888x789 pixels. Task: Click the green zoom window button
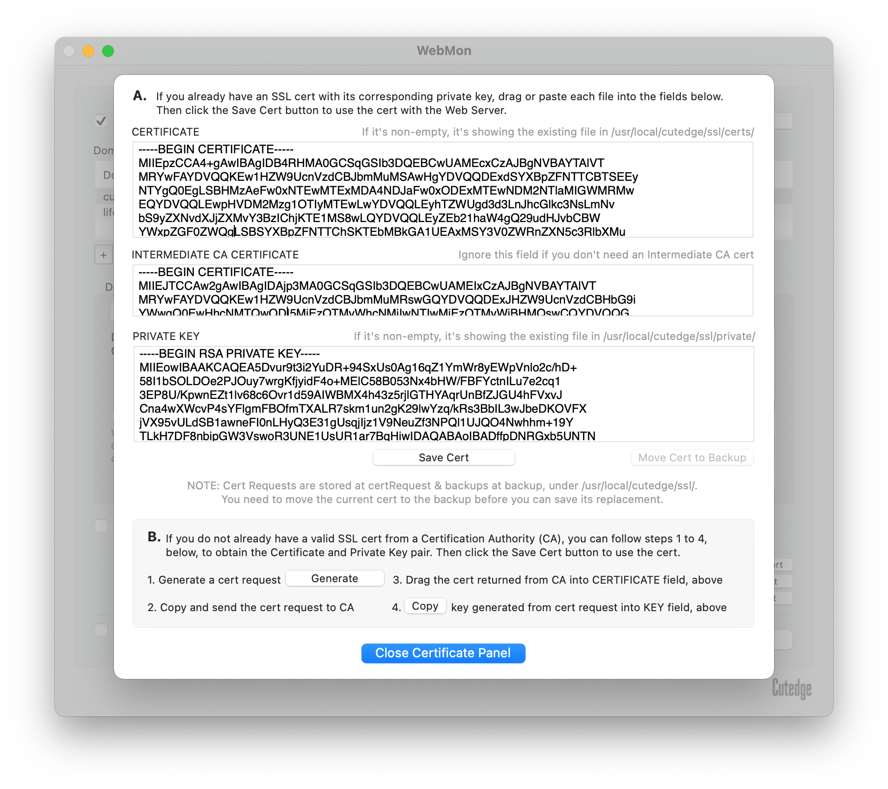[x=108, y=51]
